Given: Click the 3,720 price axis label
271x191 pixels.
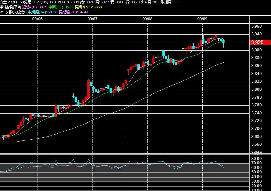Looking at the screenshot, I should (x=256, y=121).
